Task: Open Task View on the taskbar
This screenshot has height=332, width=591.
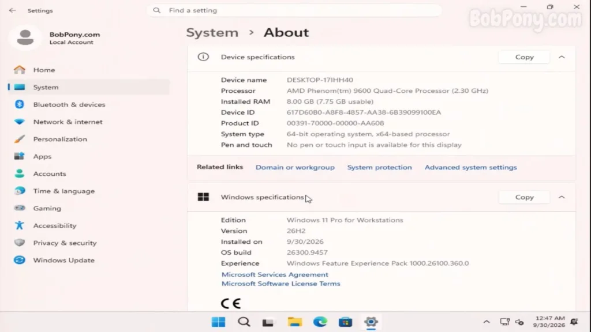Action: point(268,323)
